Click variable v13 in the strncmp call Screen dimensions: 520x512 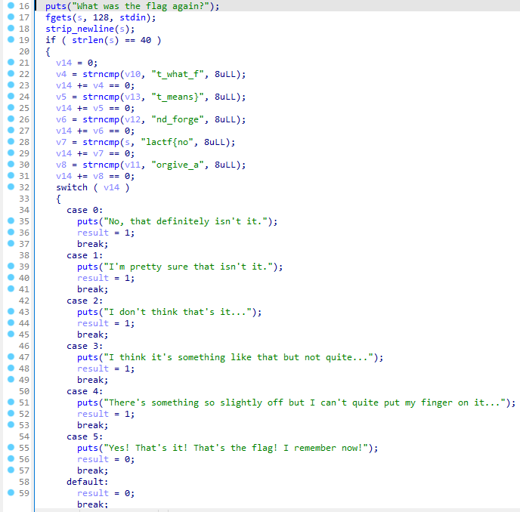(133, 97)
